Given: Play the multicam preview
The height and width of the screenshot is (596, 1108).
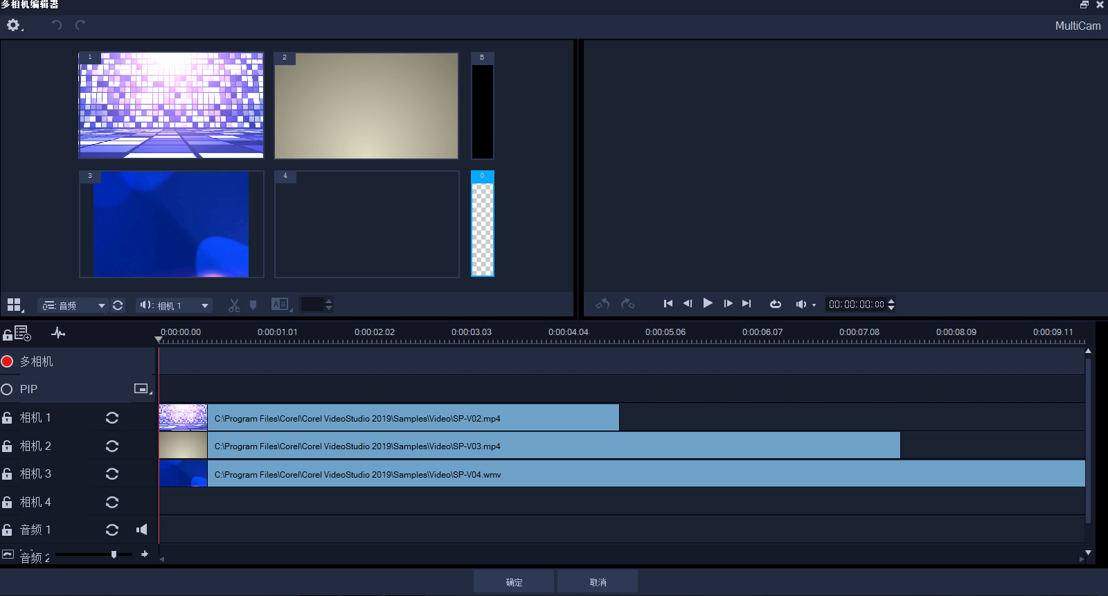Looking at the screenshot, I should click(x=708, y=303).
